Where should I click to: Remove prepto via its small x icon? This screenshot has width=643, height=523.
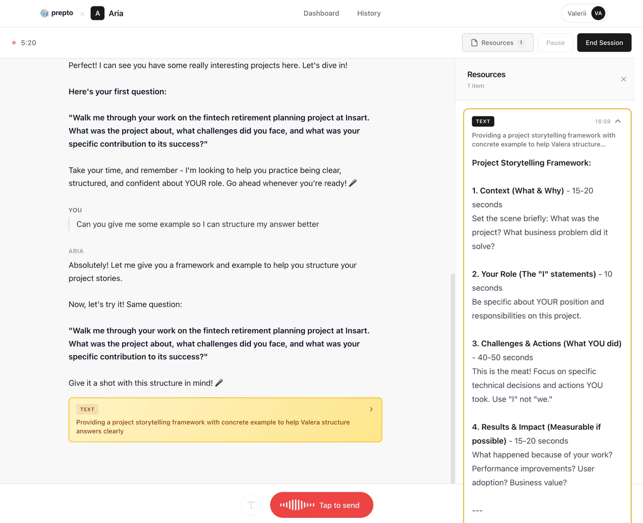[x=82, y=14]
